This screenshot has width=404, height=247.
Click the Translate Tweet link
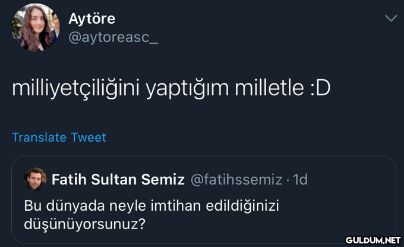coord(59,137)
